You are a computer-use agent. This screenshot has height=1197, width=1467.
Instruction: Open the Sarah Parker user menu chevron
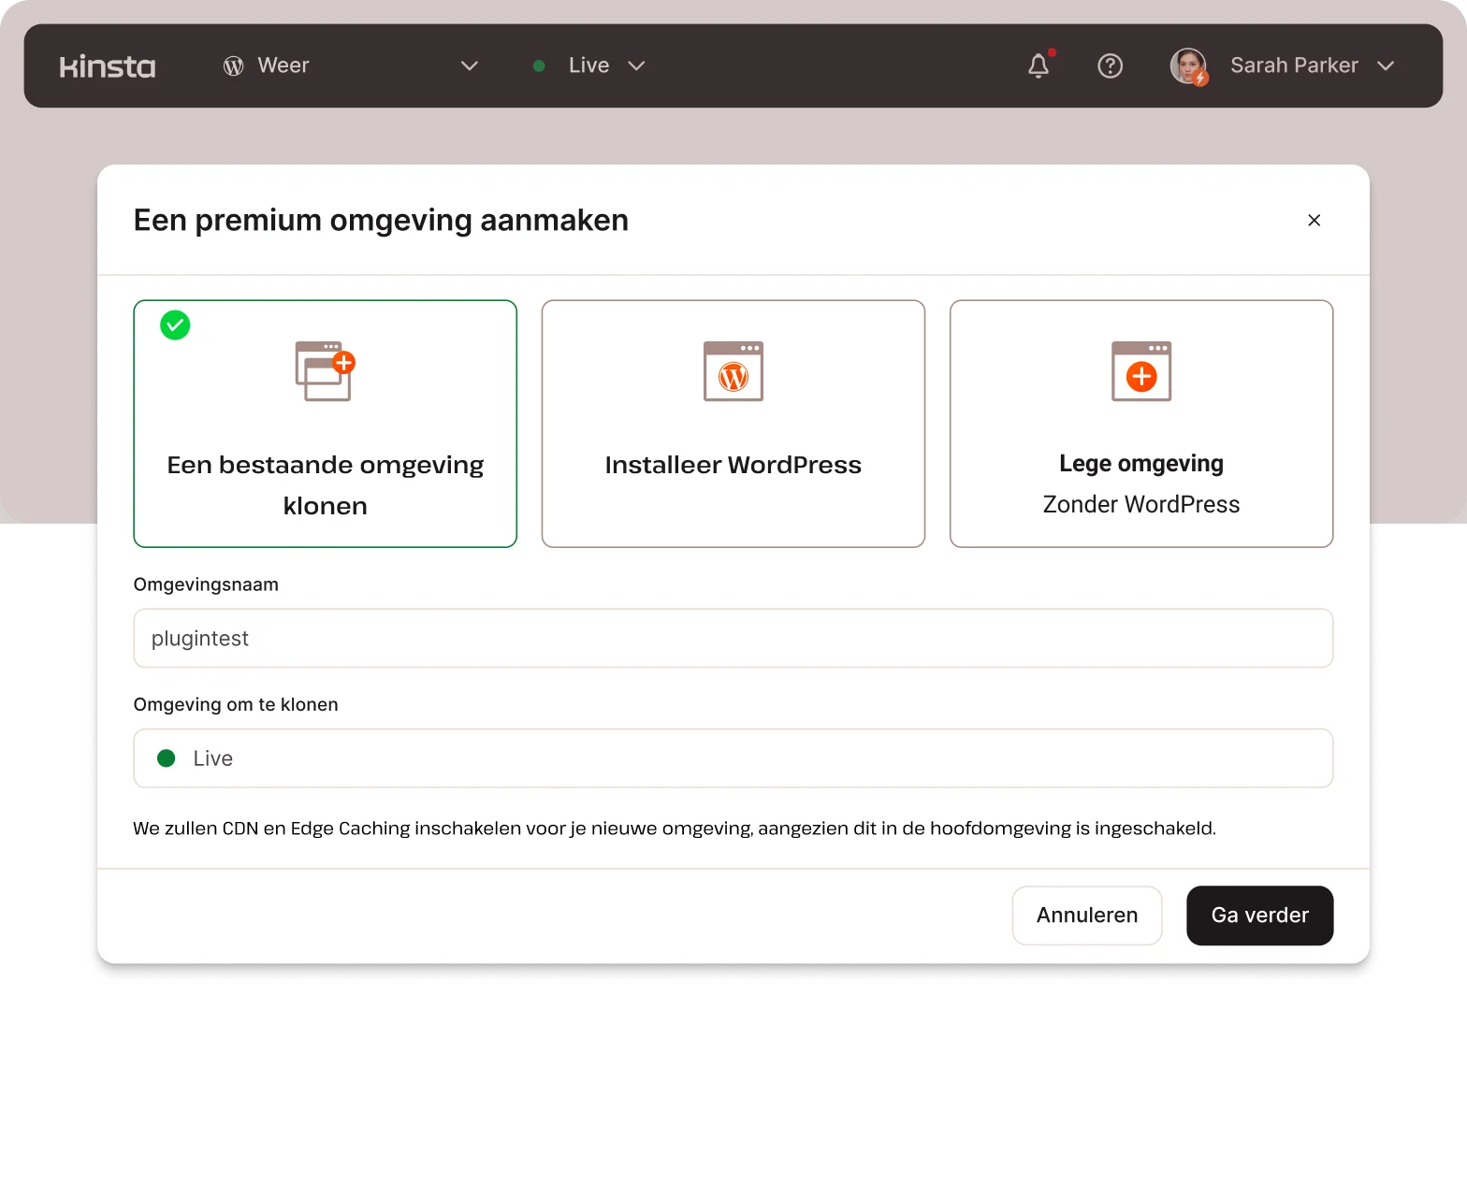(1386, 65)
